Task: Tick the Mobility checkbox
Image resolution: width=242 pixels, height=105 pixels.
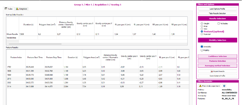Action: tap(202, 50)
